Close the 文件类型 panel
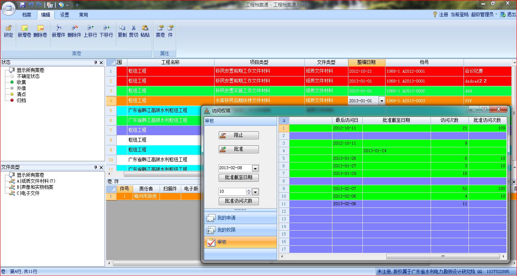517x276 pixels. tap(101, 167)
